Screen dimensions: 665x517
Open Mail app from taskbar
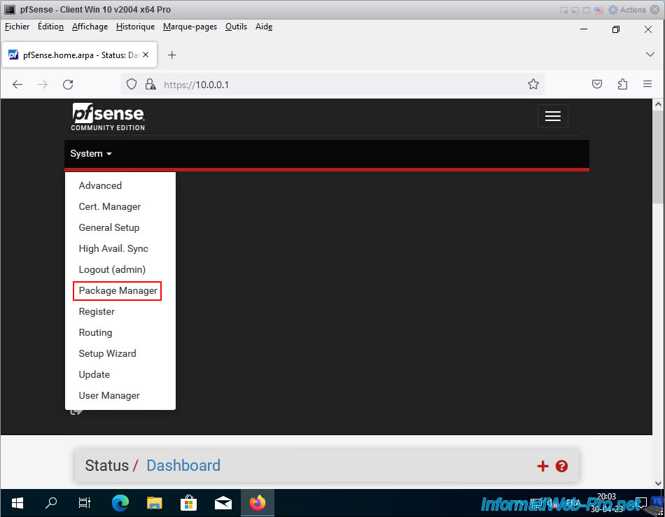pyautogui.click(x=223, y=503)
